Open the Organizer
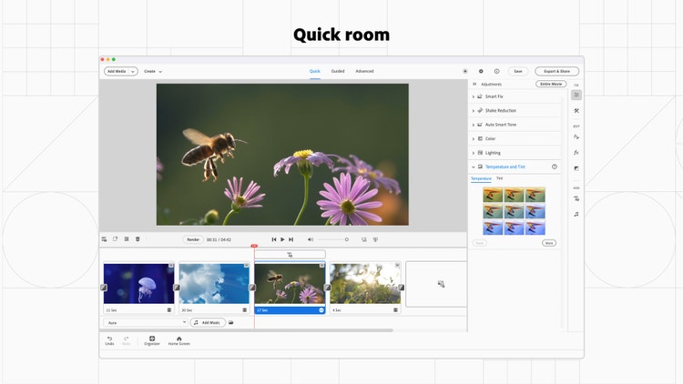This screenshot has width=683, height=384. pyautogui.click(x=152, y=340)
